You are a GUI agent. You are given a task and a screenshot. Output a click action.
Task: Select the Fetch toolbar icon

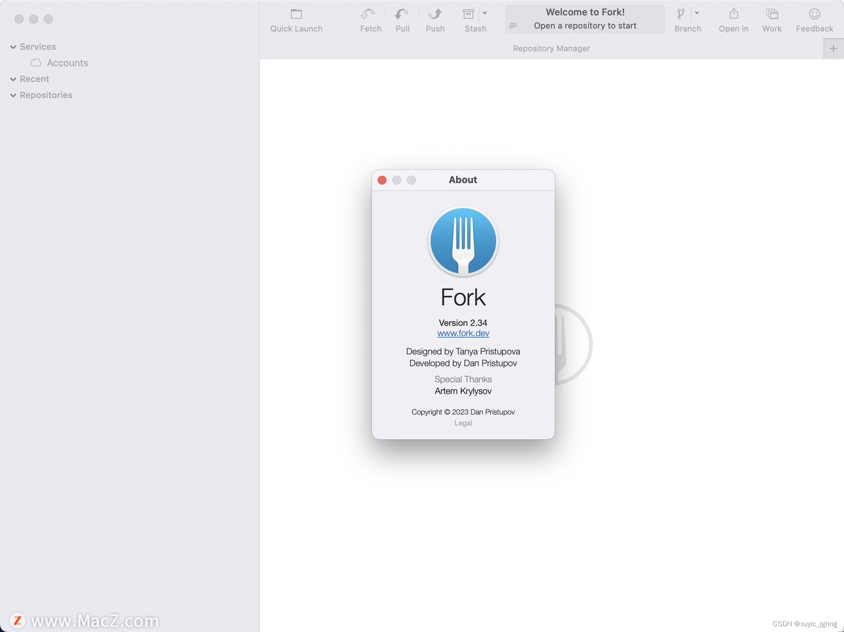tap(370, 14)
